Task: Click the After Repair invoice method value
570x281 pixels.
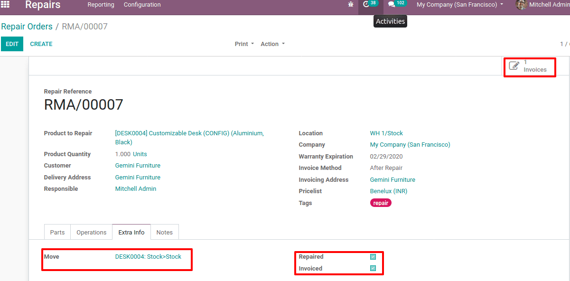Action: click(x=386, y=168)
